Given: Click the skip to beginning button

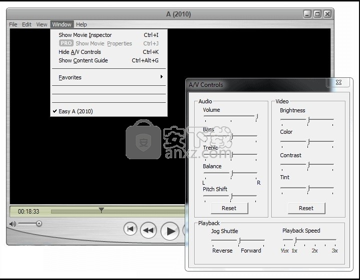Looking at the screenshot, I should pos(130,229).
